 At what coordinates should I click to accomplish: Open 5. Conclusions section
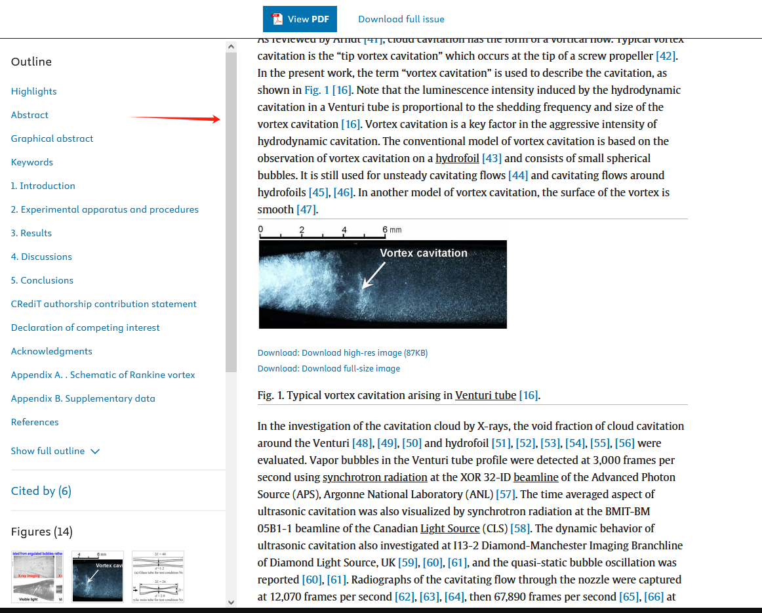coord(42,280)
